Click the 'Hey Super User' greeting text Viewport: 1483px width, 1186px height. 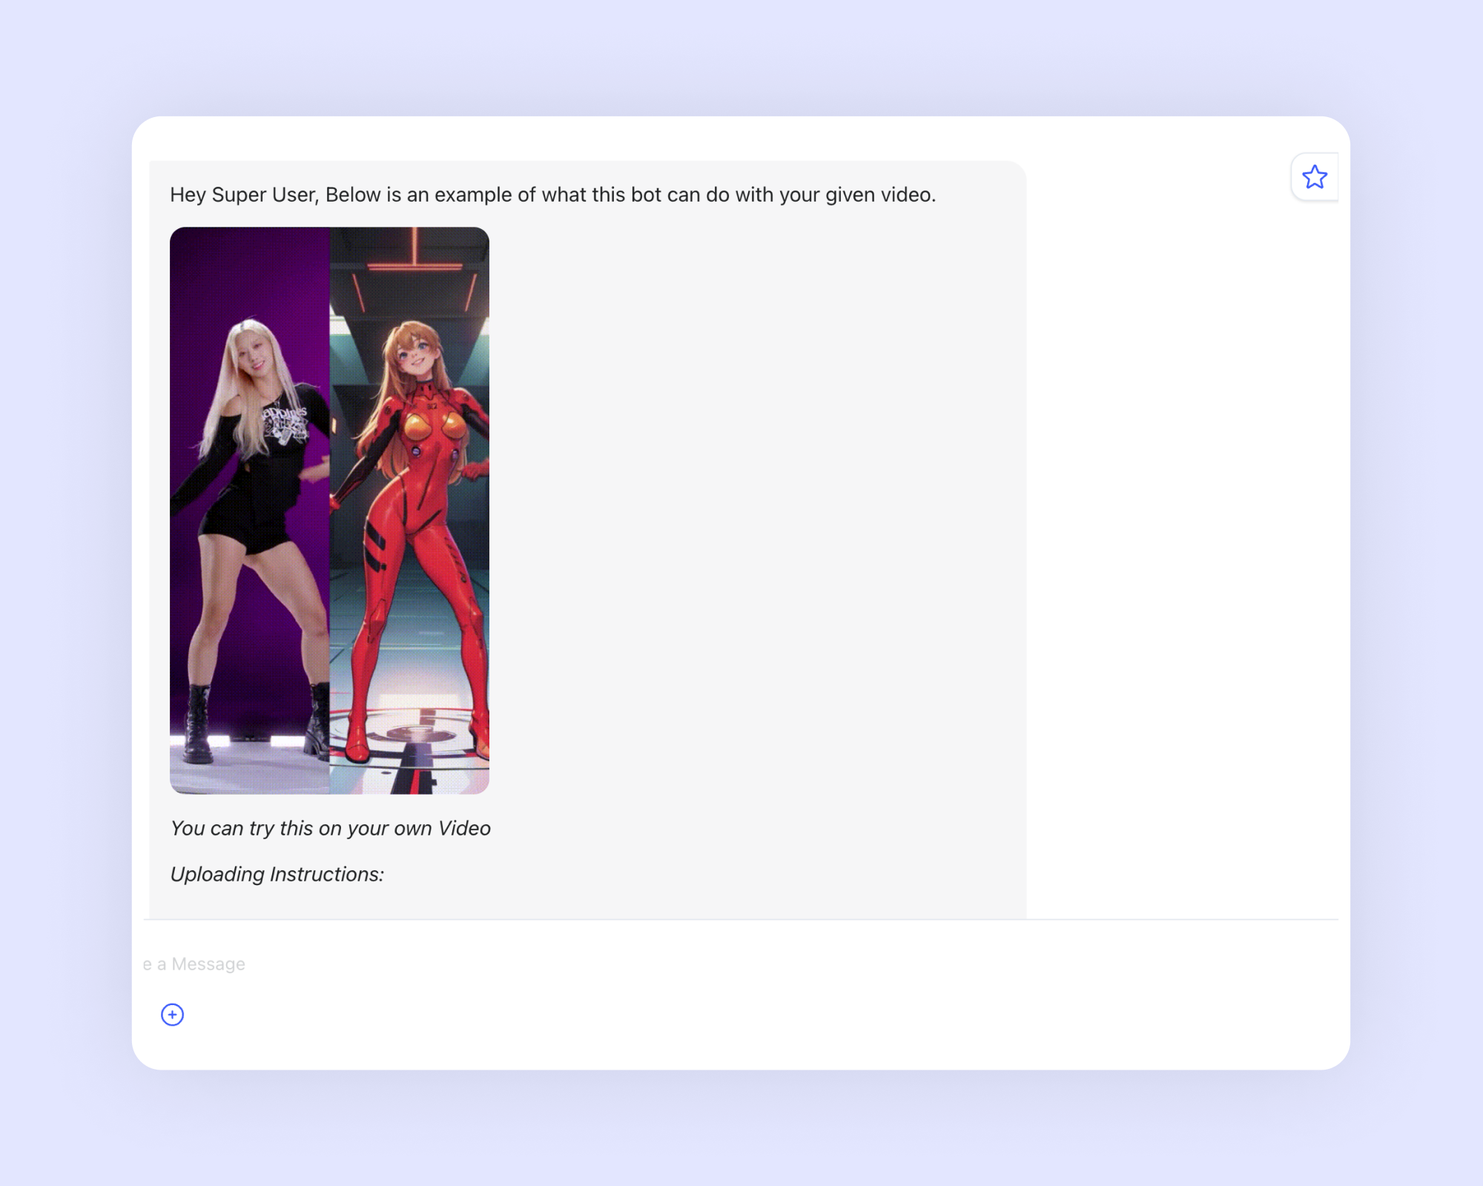[245, 194]
